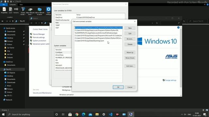Viewport: 209px width, 117px height.
Task: Click Explorer back navigation arrow
Action: (x=3, y=21)
